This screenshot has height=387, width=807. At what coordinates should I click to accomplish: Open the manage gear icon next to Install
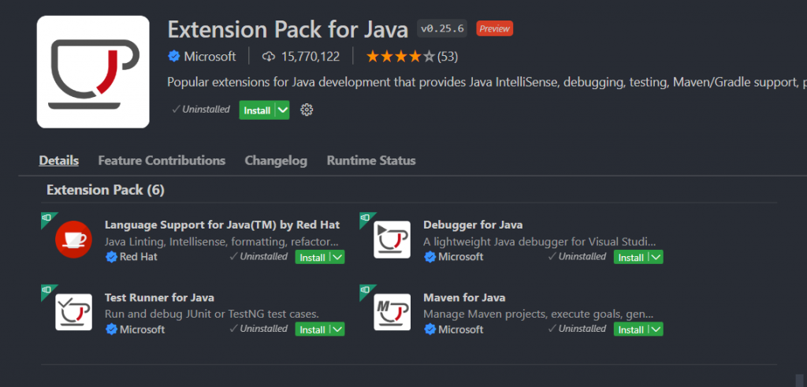coord(307,110)
